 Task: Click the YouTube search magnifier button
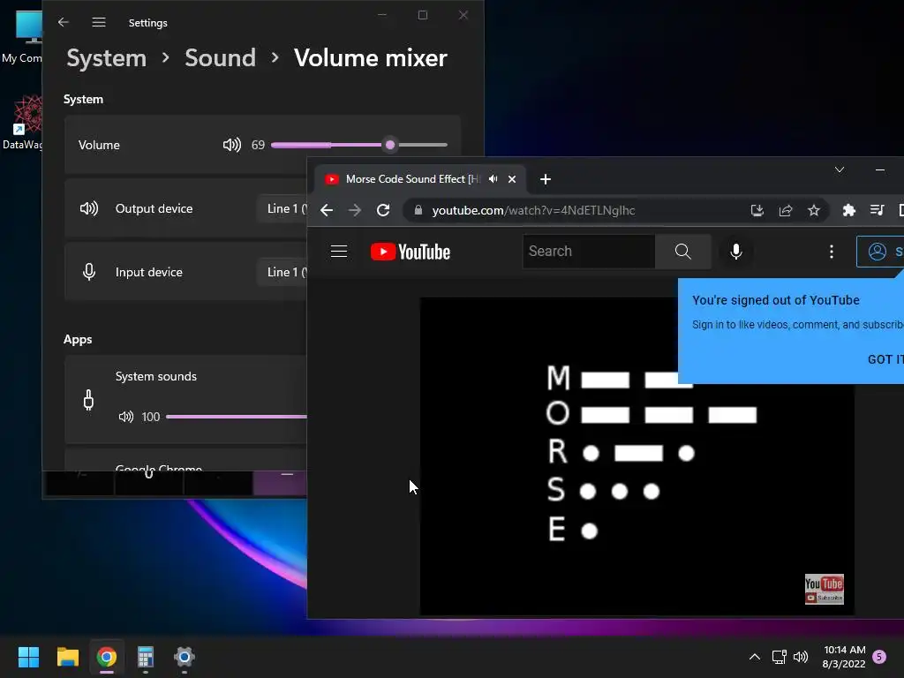click(x=682, y=252)
